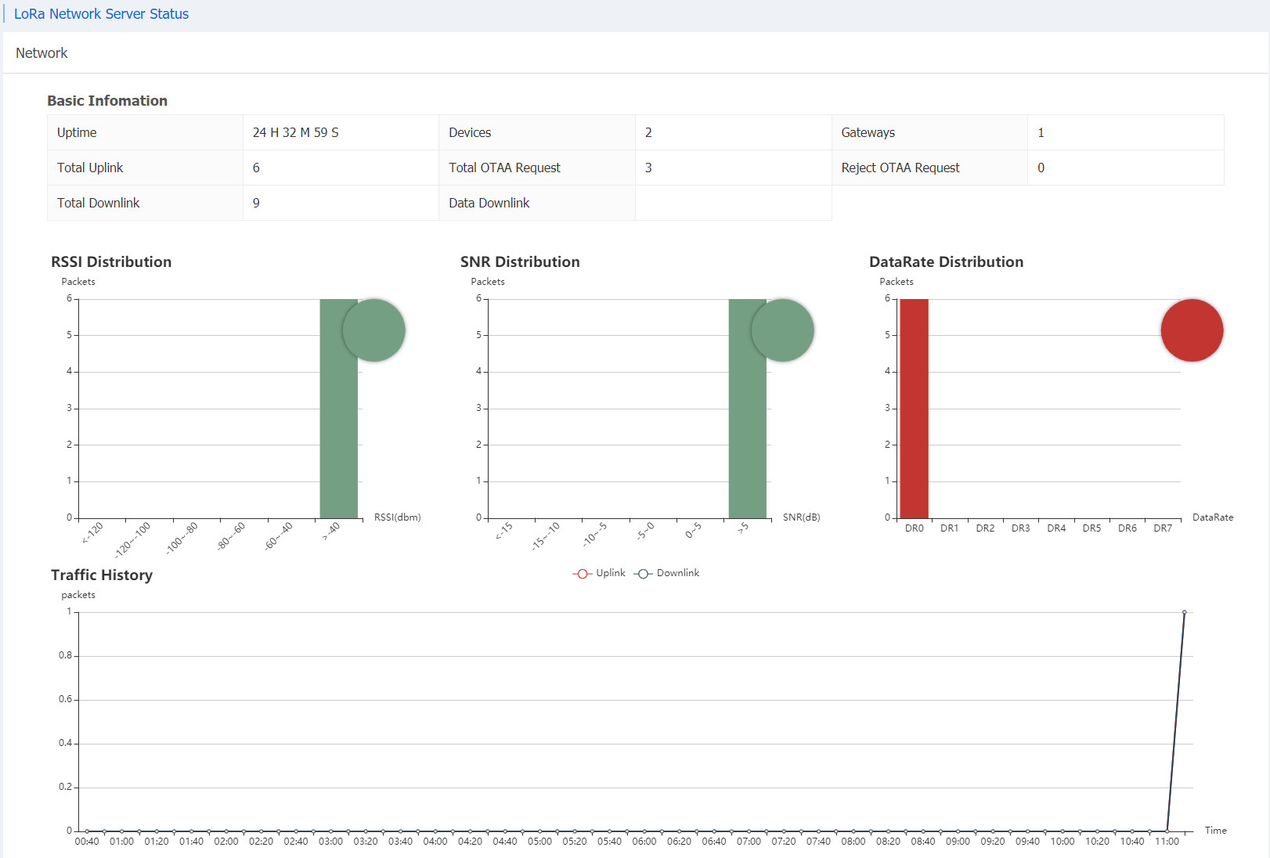Click the green circle on RSSI Distribution chart
The height and width of the screenshot is (858, 1270).
coord(373,330)
